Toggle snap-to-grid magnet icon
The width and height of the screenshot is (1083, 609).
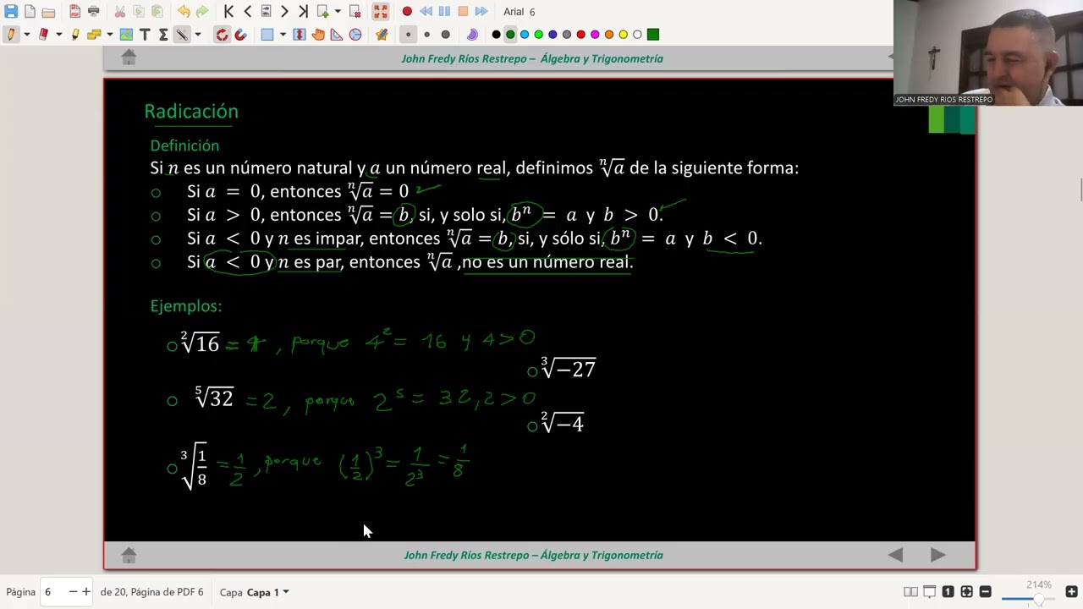pyautogui.click(x=240, y=35)
